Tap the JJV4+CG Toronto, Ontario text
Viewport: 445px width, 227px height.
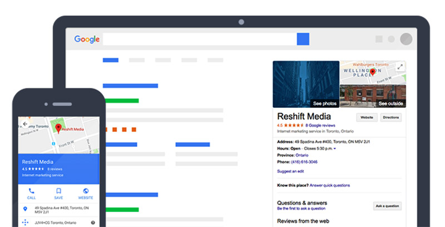pyautogui.click(x=55, y=223)
